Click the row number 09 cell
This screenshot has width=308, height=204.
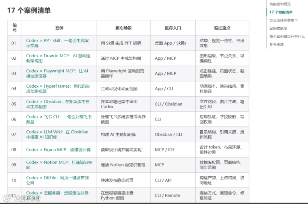point(14,165)
